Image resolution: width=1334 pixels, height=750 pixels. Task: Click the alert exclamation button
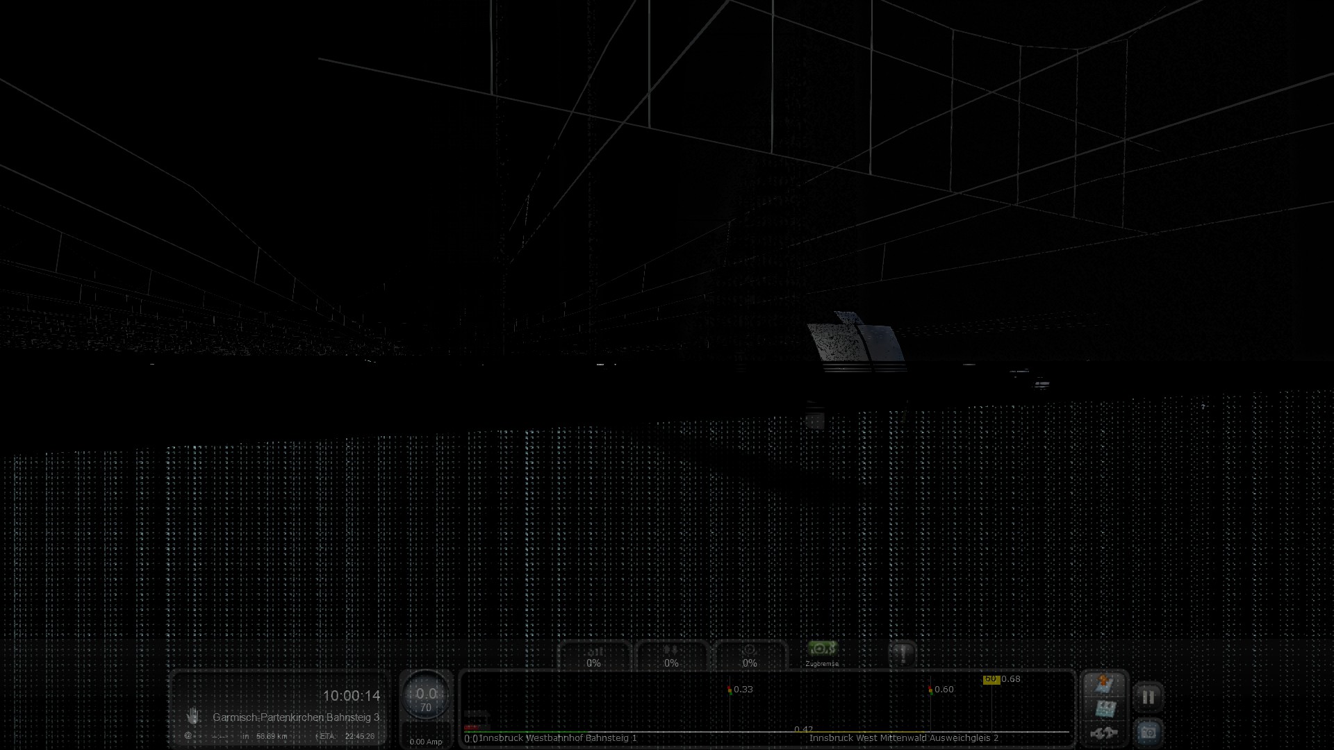pos(903,653)
